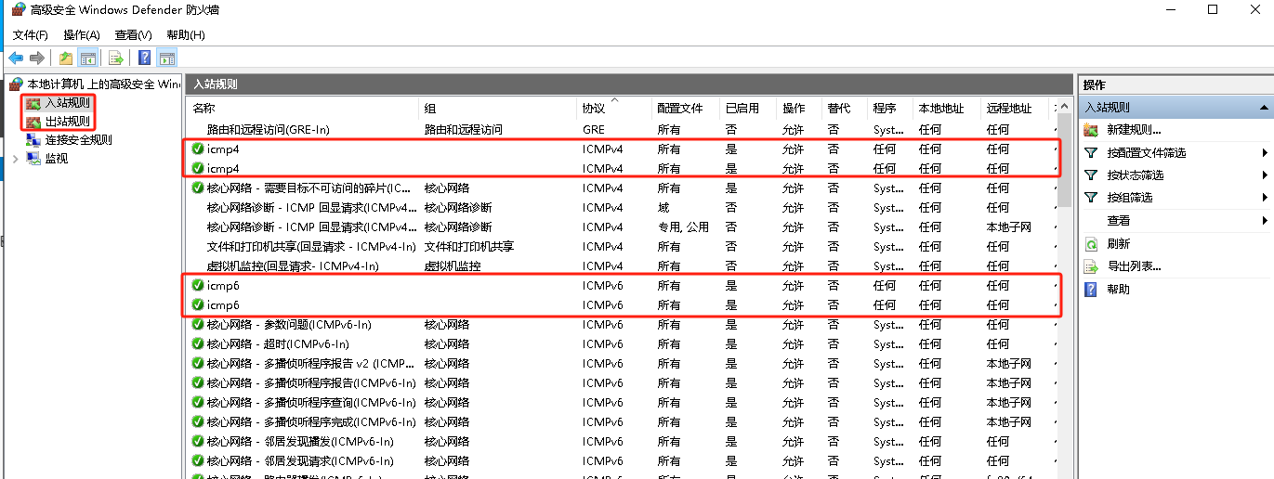1274x479 pixels.
Task: Click green check icon of 核心网络 - 需要目标不可访问的碎片 rule
Action: [197, 188]
